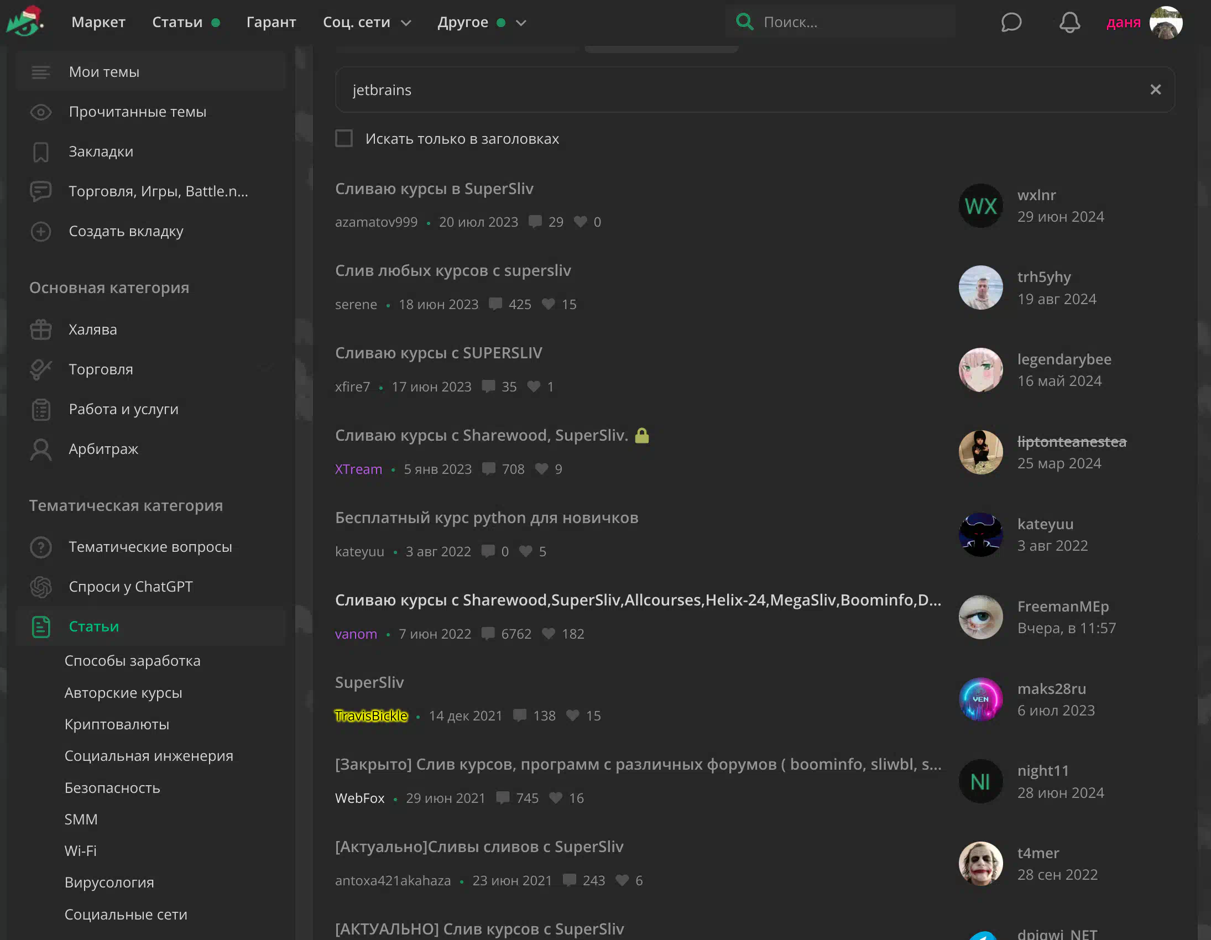Image resolution: width=1211 pixels, height=940 pixels.
Task: Open the author profile vanom
Action: pyautogui.click(x=356, y=633)
